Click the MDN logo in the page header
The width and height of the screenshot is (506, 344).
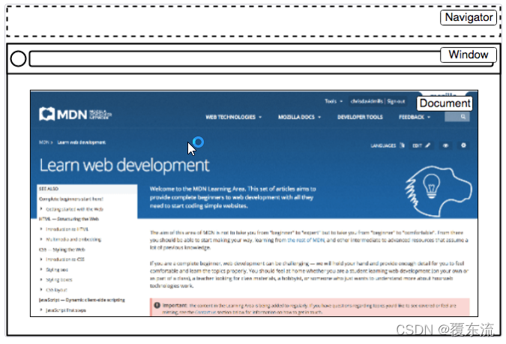click(x=75, y=114)
